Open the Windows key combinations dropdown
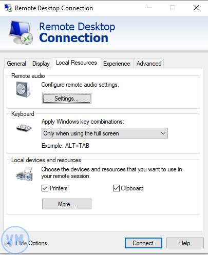Screen dimensions: 208x255 coord(105,133)
